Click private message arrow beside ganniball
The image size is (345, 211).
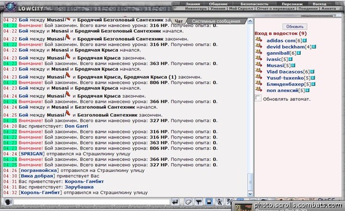[259, 52]
